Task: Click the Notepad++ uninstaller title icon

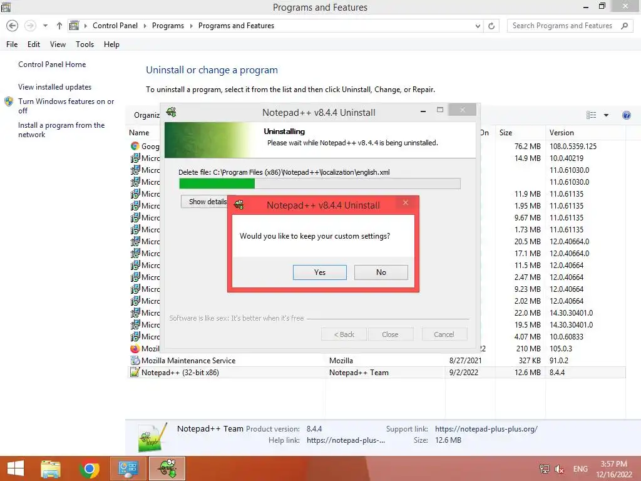Action: coord(172,112)
